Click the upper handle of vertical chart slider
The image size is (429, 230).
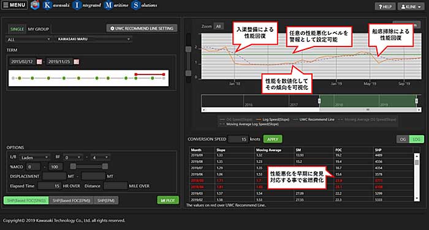pyautogui.click(x=188, y=49)
